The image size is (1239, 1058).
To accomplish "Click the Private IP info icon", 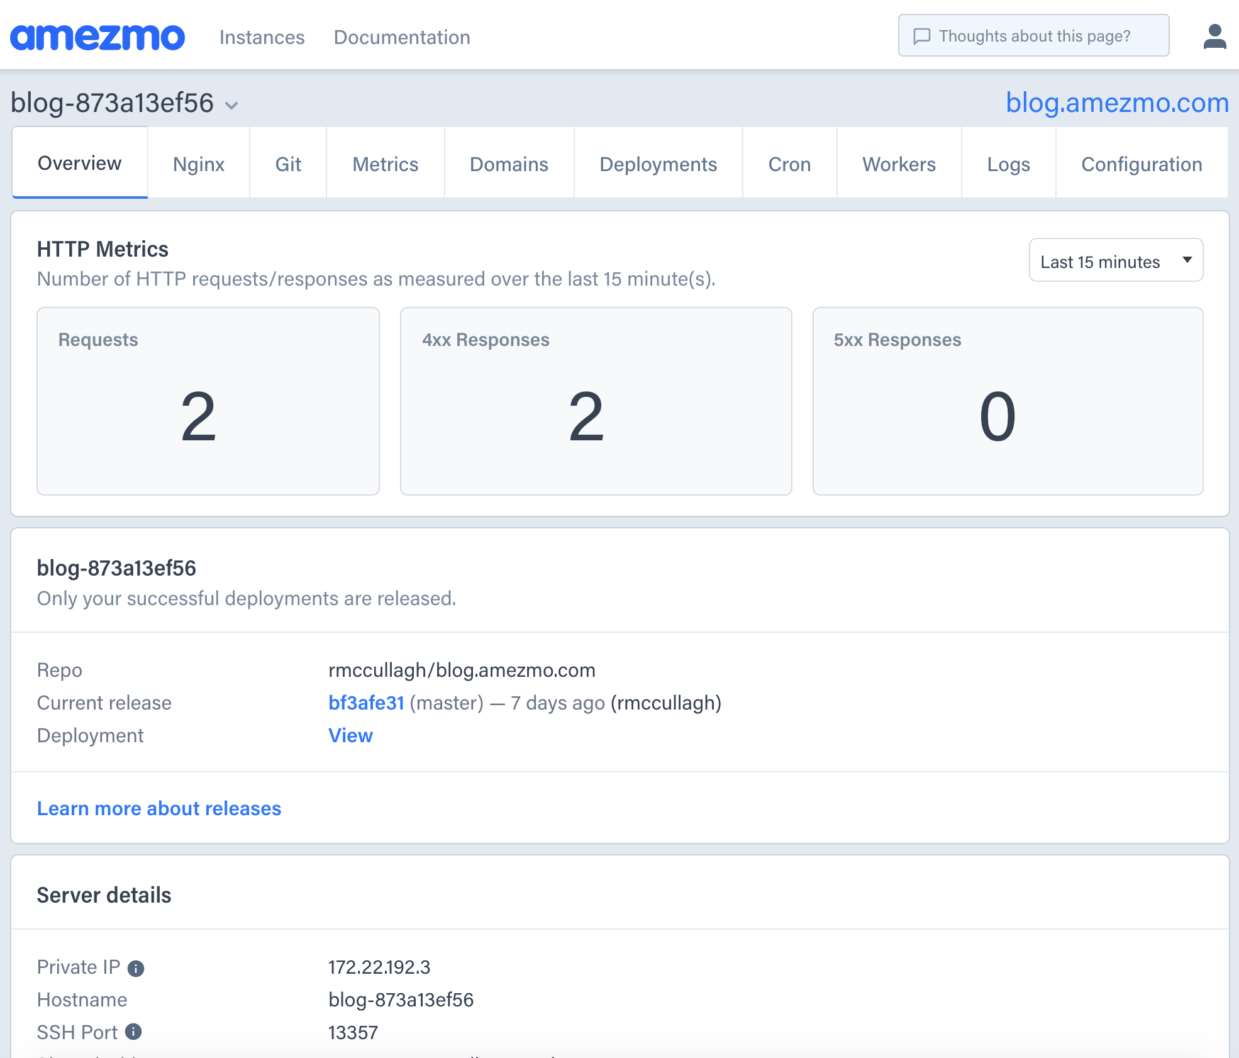I will 136,968.
